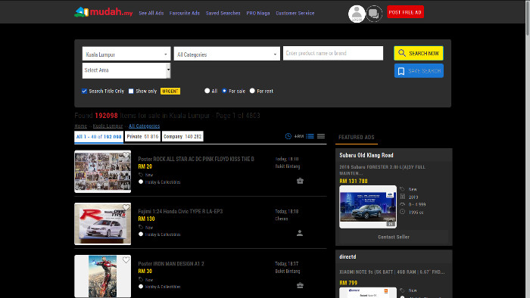Sort listings by time clock icon
The image size is (530, 298).
288,136
